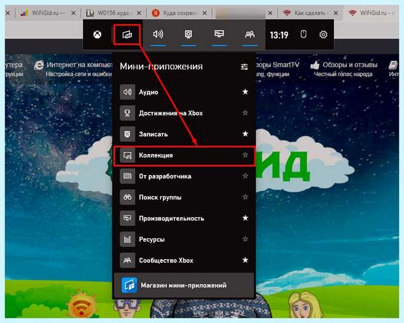
Task: Switch to last WiFiGid.ru browser tab
Action: click(372, 13)
